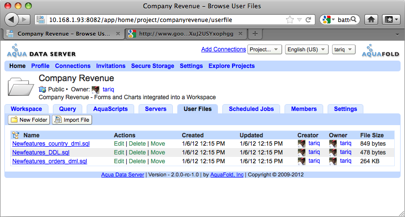
Task: Click the browser back arrow button
Action: (12, 20)
